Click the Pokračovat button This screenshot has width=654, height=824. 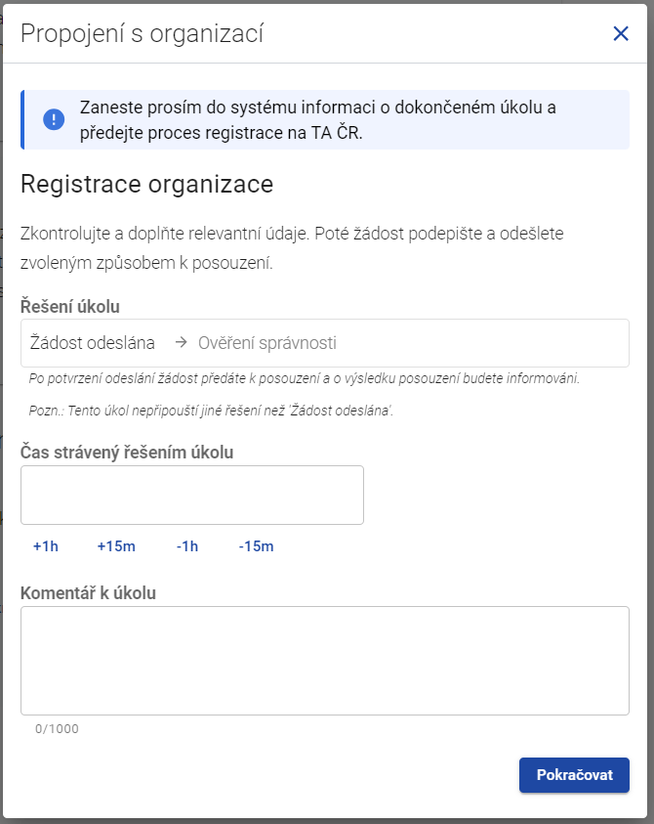tap(574, 774)
